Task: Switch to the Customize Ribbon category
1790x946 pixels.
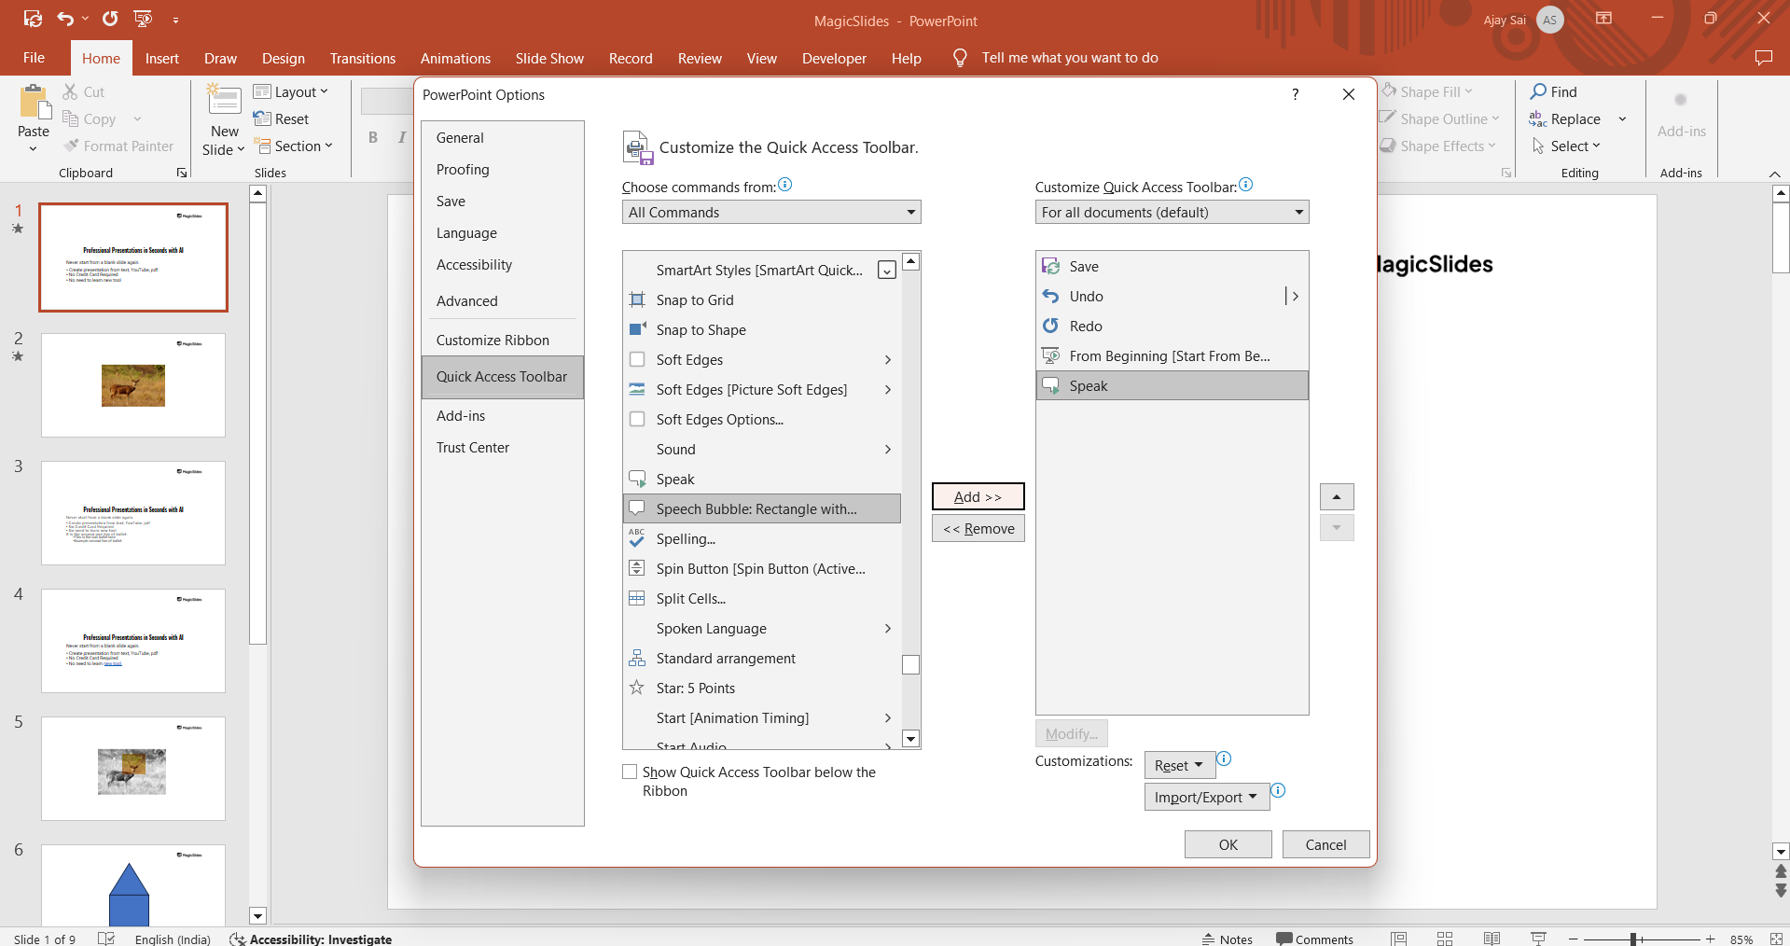Action: point(493,341)
